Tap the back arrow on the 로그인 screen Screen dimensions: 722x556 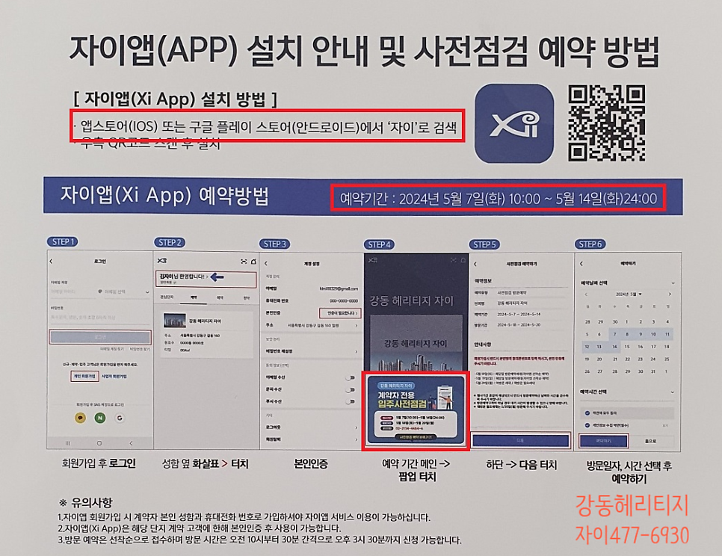[x=51, y=262]
